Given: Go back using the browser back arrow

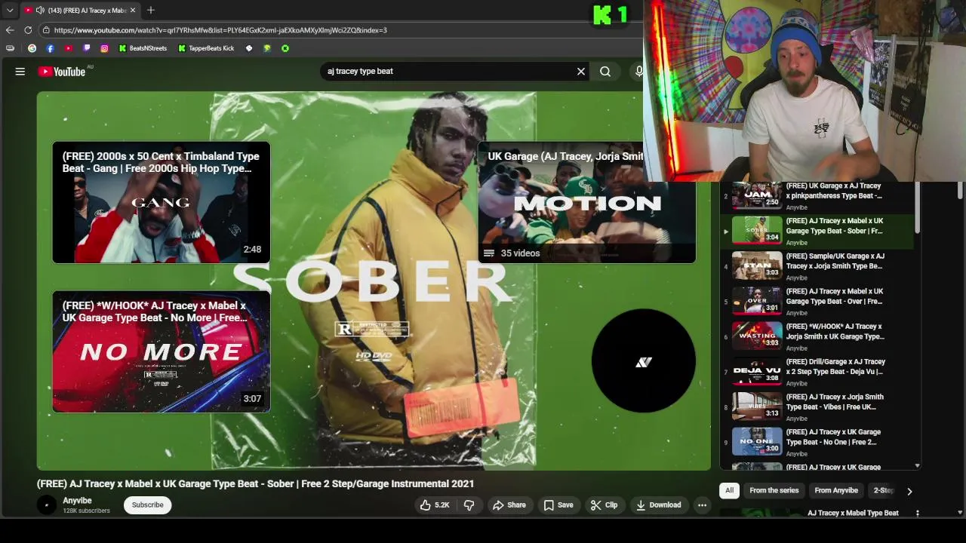Looking at the screenshot, I should (10, 30).
